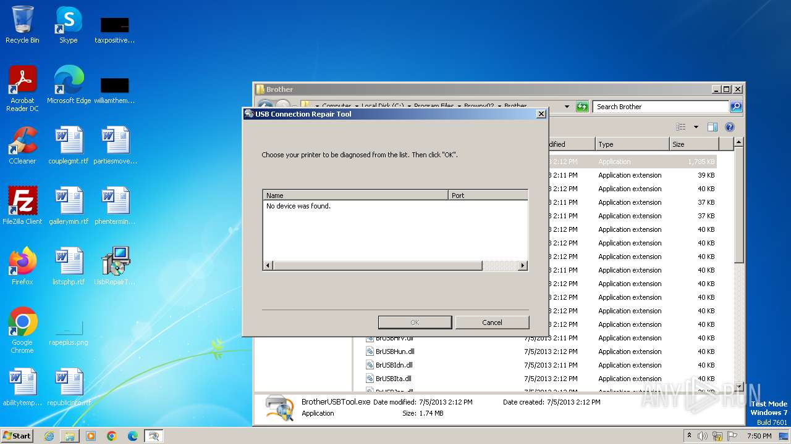Image resolution: width=791 pixels, height=444 pixels.
Task: Launch Skype from the desktop
Action: 68,25
